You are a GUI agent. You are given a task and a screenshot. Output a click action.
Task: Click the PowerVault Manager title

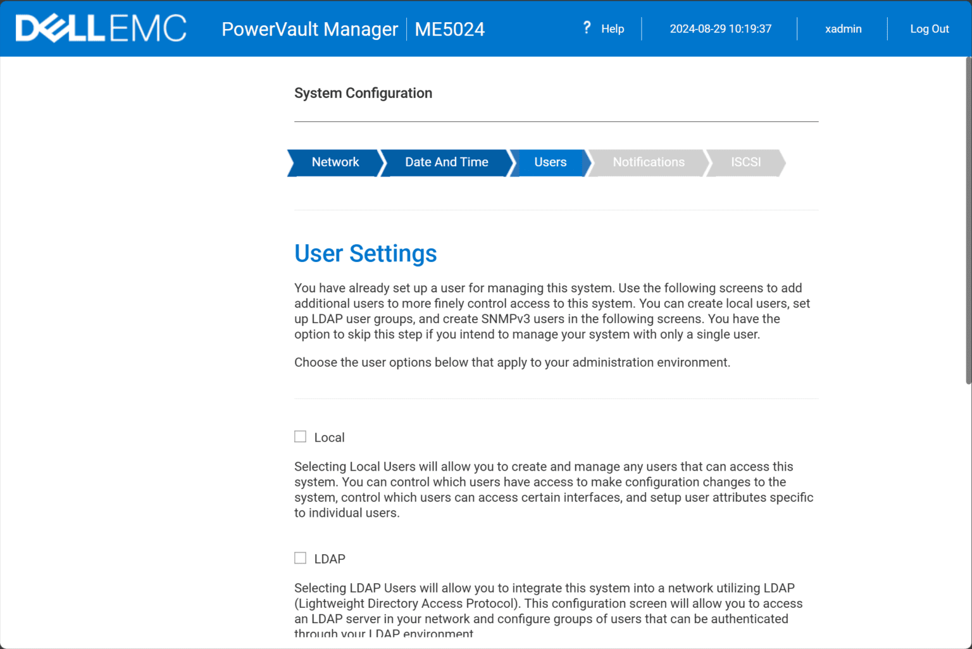(x=309, y=29)
